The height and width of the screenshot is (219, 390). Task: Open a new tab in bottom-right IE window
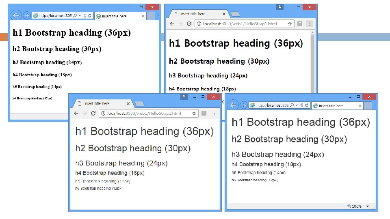[368, 105]
